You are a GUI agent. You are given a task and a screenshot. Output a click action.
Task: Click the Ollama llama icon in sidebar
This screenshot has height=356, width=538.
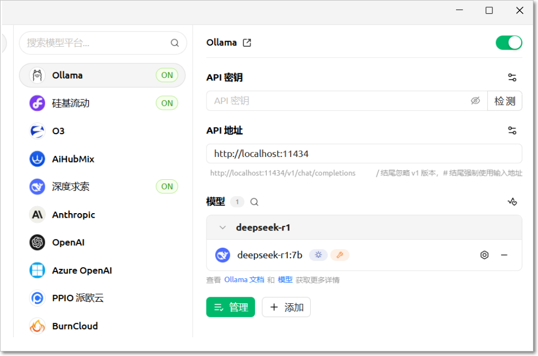click(x=37, y=75)
